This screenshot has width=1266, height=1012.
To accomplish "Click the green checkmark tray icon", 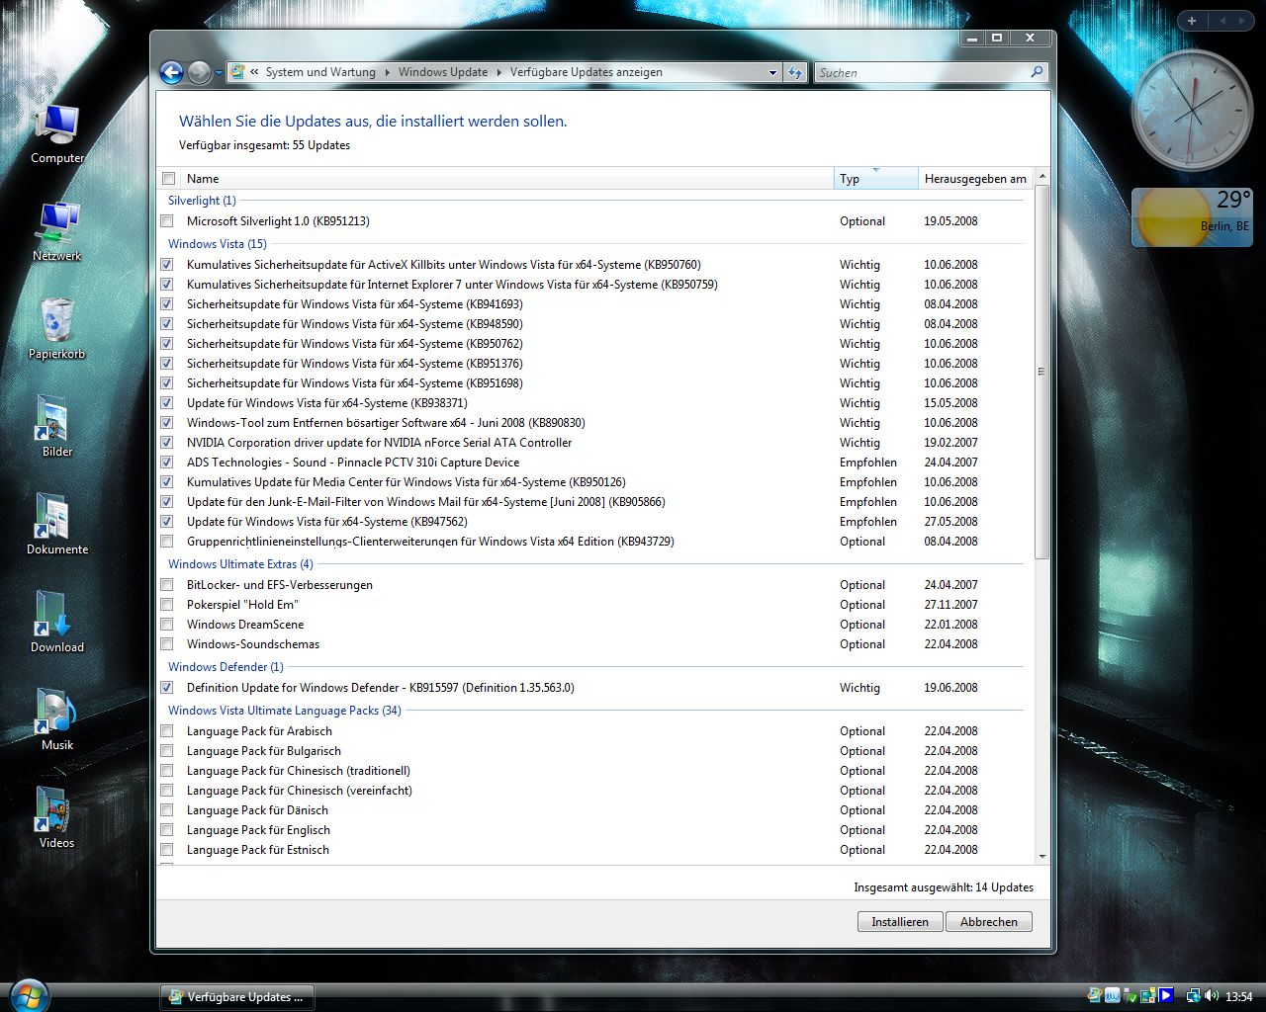I will [1130, 995].
